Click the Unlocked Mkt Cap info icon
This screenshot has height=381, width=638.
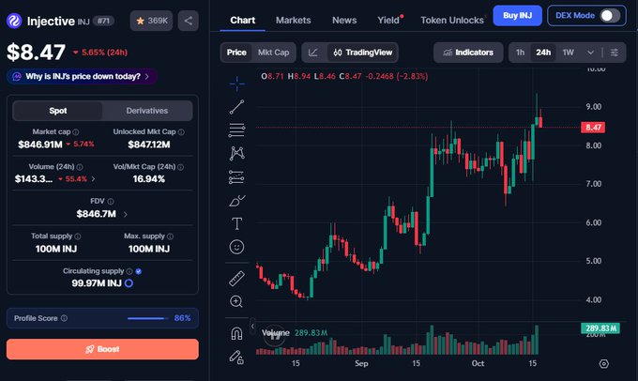(x=181, y=132)
